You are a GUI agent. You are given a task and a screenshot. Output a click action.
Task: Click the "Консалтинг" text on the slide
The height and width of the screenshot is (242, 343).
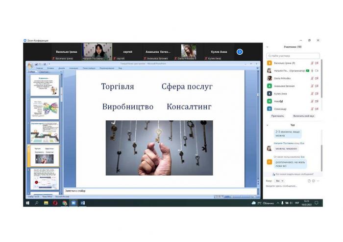tap(189, 107)
